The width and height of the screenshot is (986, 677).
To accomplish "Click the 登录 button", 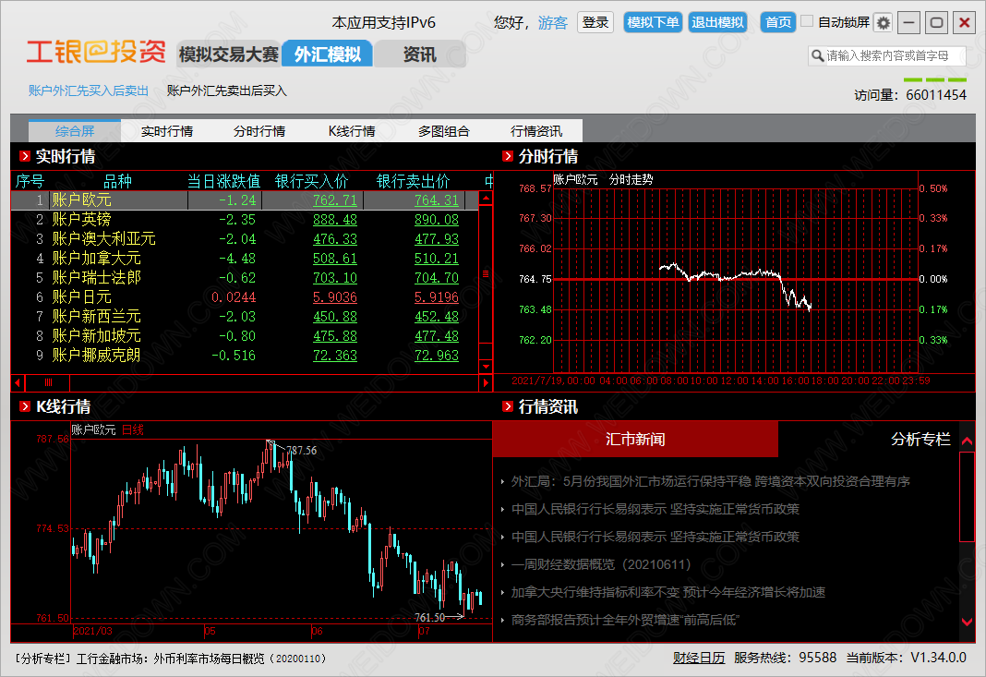I will (x=595, y=23).
